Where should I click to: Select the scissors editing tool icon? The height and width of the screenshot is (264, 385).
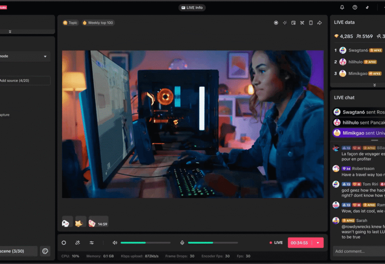pos(302,23)
